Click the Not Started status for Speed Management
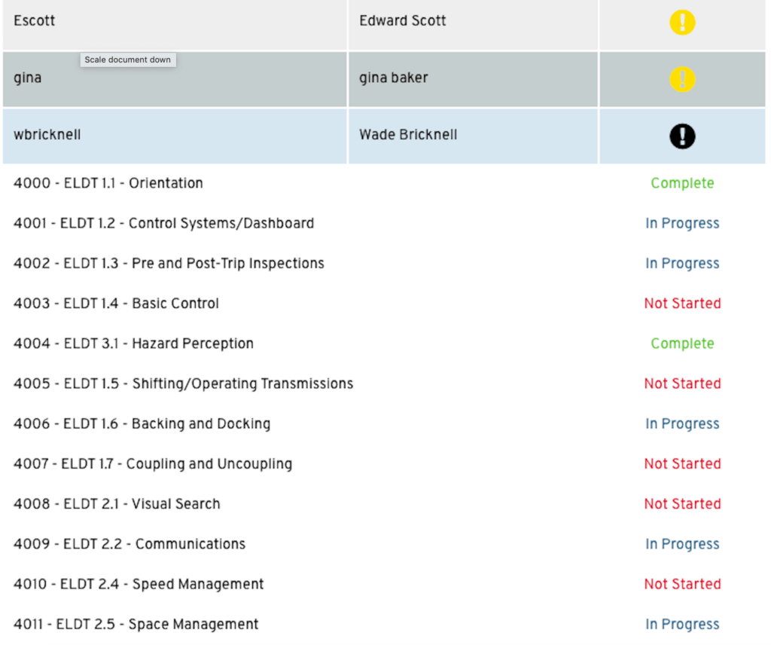This screenshot has height=645, width=771. click(681, 583)
